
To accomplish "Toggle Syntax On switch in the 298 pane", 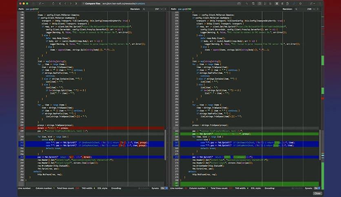I will coord(317,188).
